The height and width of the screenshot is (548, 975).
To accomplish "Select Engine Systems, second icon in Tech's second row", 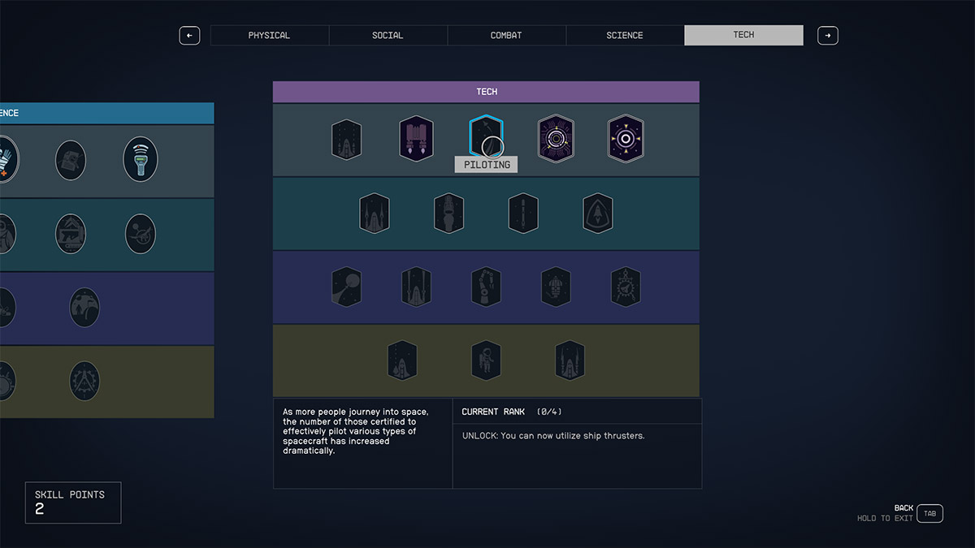I will tap(449, 214).
